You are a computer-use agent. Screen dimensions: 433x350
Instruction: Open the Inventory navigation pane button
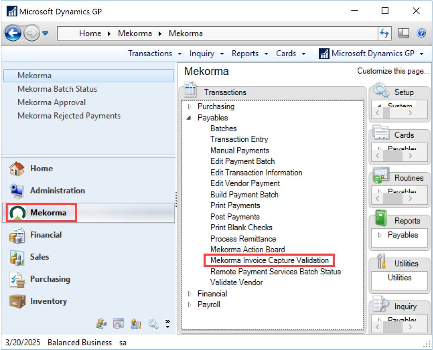[x=88, y=301]
